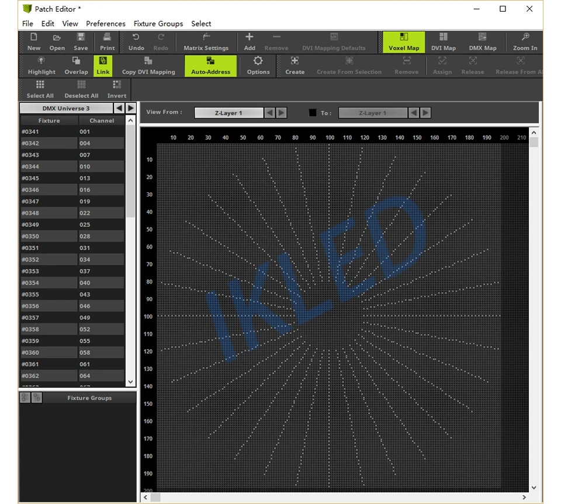Click fixture list scrollbar down arrow
Image resolution: width=561 pixels, height=504 pixels.
tap(130, 382)
